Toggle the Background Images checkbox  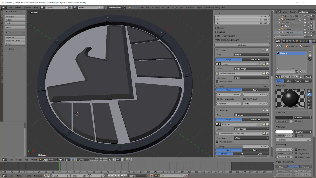[219, 40]
